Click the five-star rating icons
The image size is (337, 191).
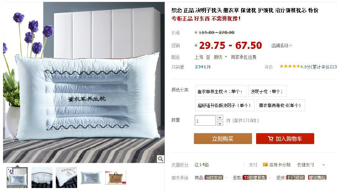tap(290, 66)
